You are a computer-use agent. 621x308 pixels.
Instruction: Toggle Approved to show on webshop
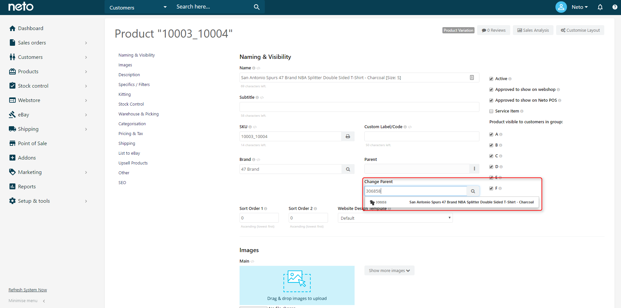click(x=491, y=90)
